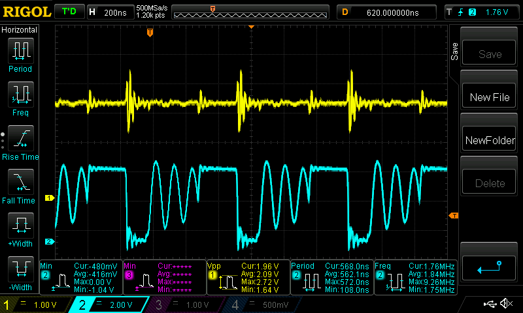The image size is (523, 313).
Task: Click the Min Cur -480mV value
Action: [x=95, y=266]
